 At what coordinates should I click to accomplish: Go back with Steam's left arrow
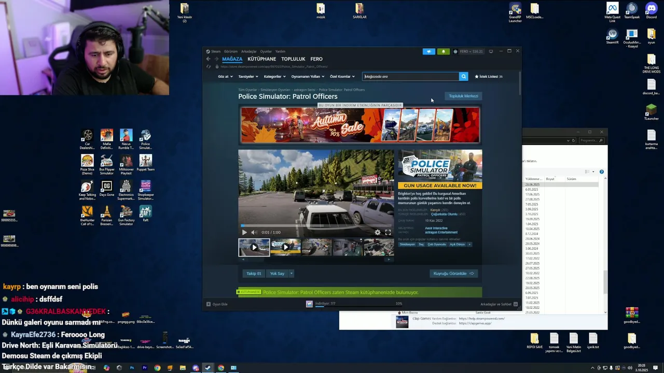point(209,59)
